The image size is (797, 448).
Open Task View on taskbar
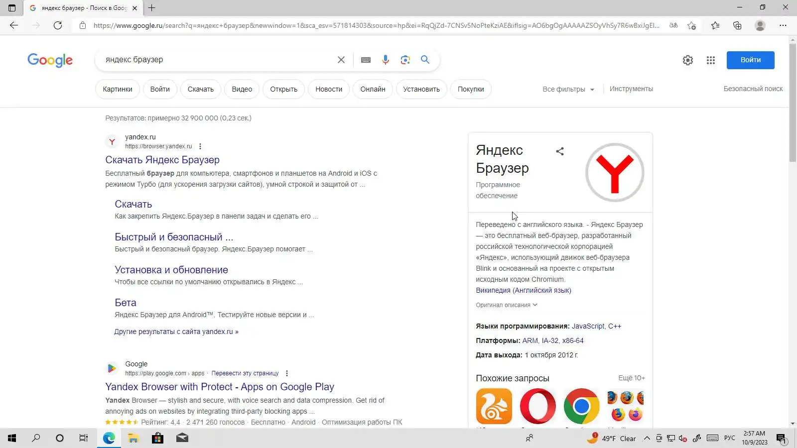pos(84,438)
